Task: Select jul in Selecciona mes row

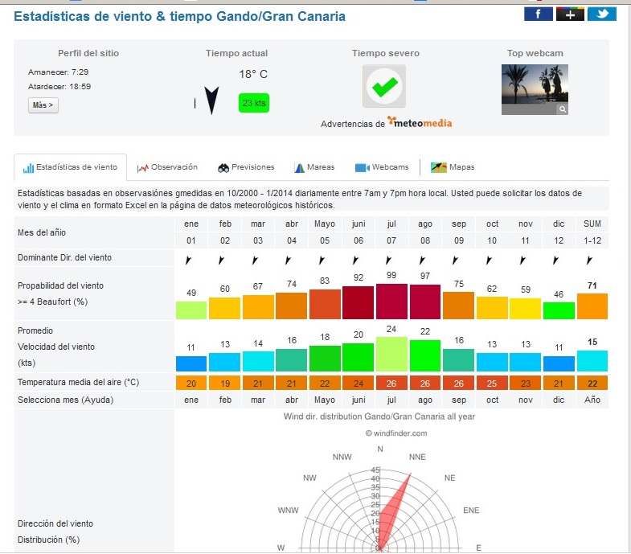Action: tap(391, 400)
